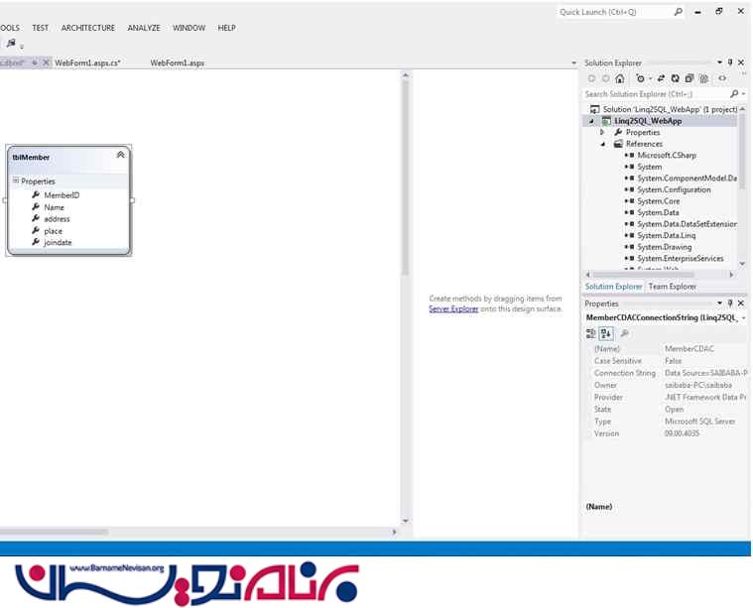Collapse the References tree node
Screen dimensions: 753x608
(x=603, y=144)
